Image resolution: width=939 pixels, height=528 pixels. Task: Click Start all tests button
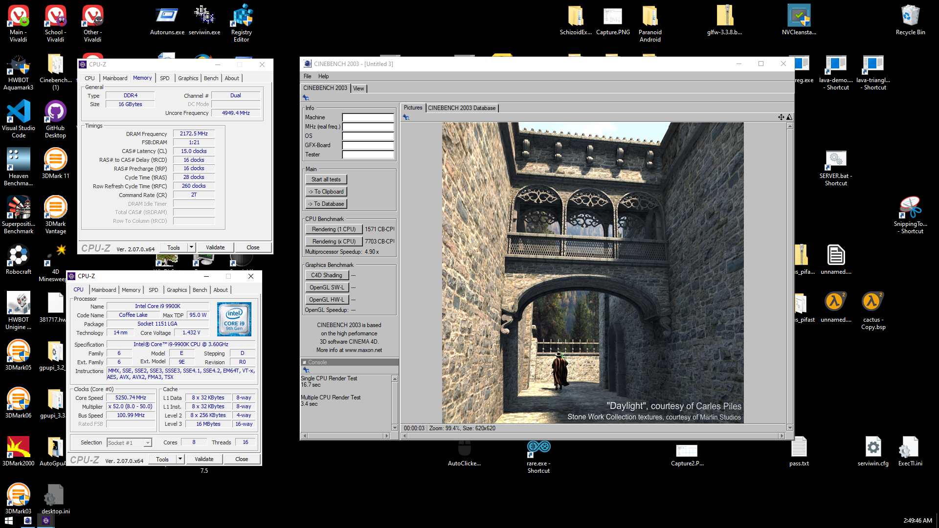pyautogui.click(x=326, y=179)
